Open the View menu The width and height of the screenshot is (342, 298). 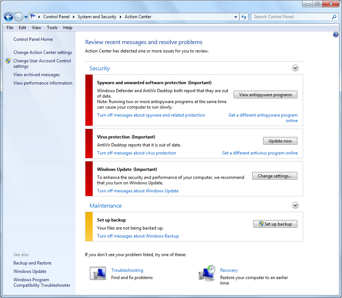point(36,28)
